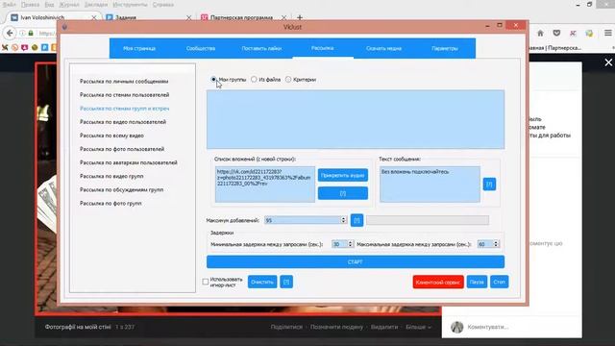
Task: Close the Партнерская программа browser tab
Action: pyautogui.click(x=284, y=17)
